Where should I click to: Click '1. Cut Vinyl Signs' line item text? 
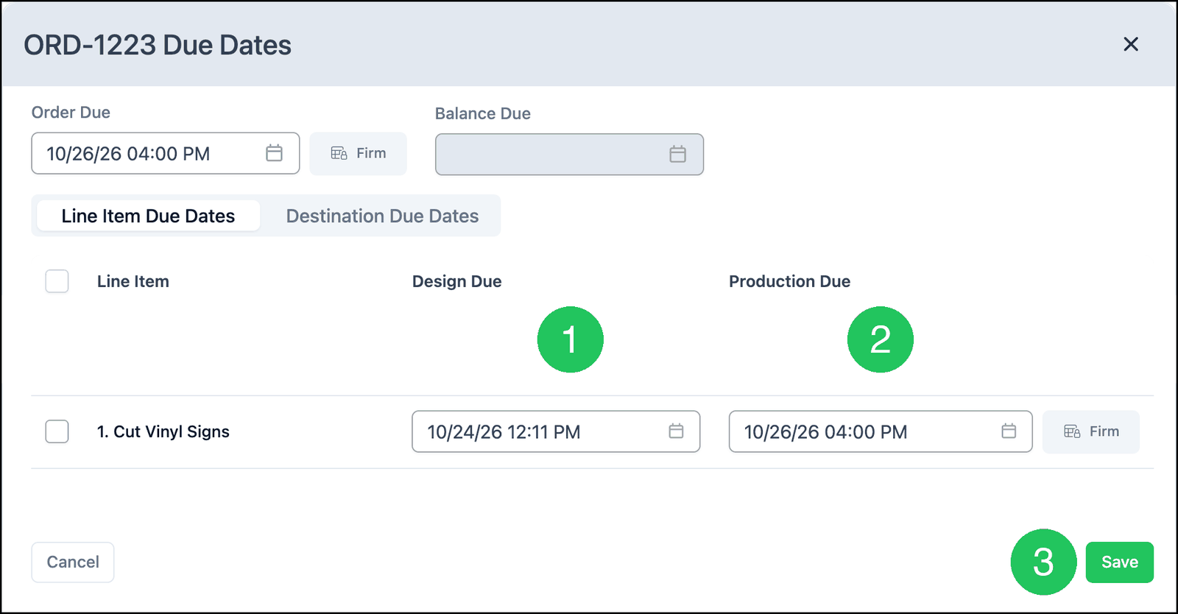pyautogui.click(x=163, y=432)
